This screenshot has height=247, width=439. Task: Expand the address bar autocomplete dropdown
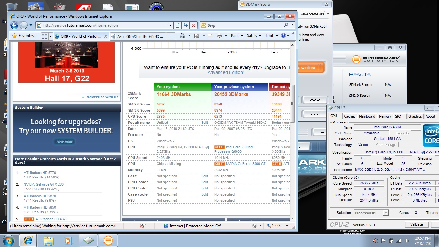click(x=171, y=25)
